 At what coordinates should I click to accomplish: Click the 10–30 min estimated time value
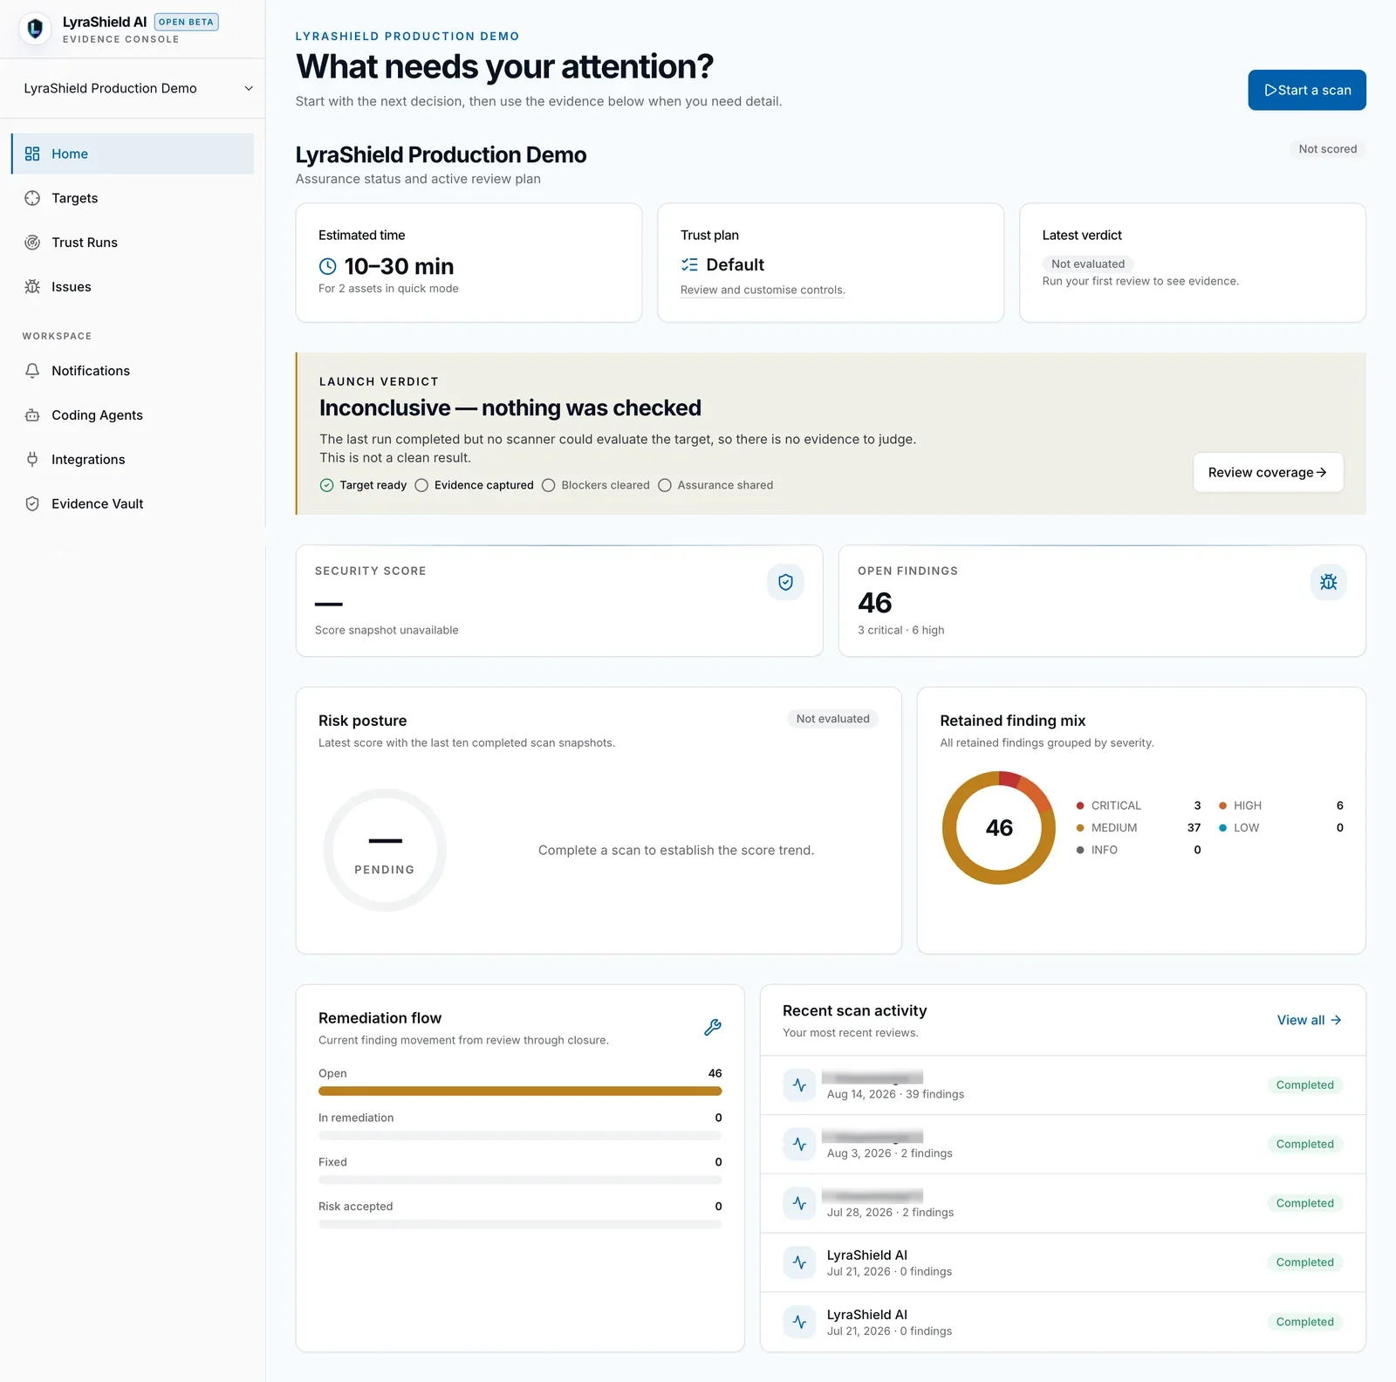tap(399, 266)
